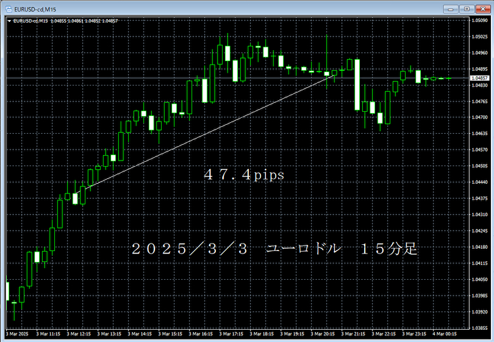Click the 1.04245 price scale label

(x=479, y=231)
